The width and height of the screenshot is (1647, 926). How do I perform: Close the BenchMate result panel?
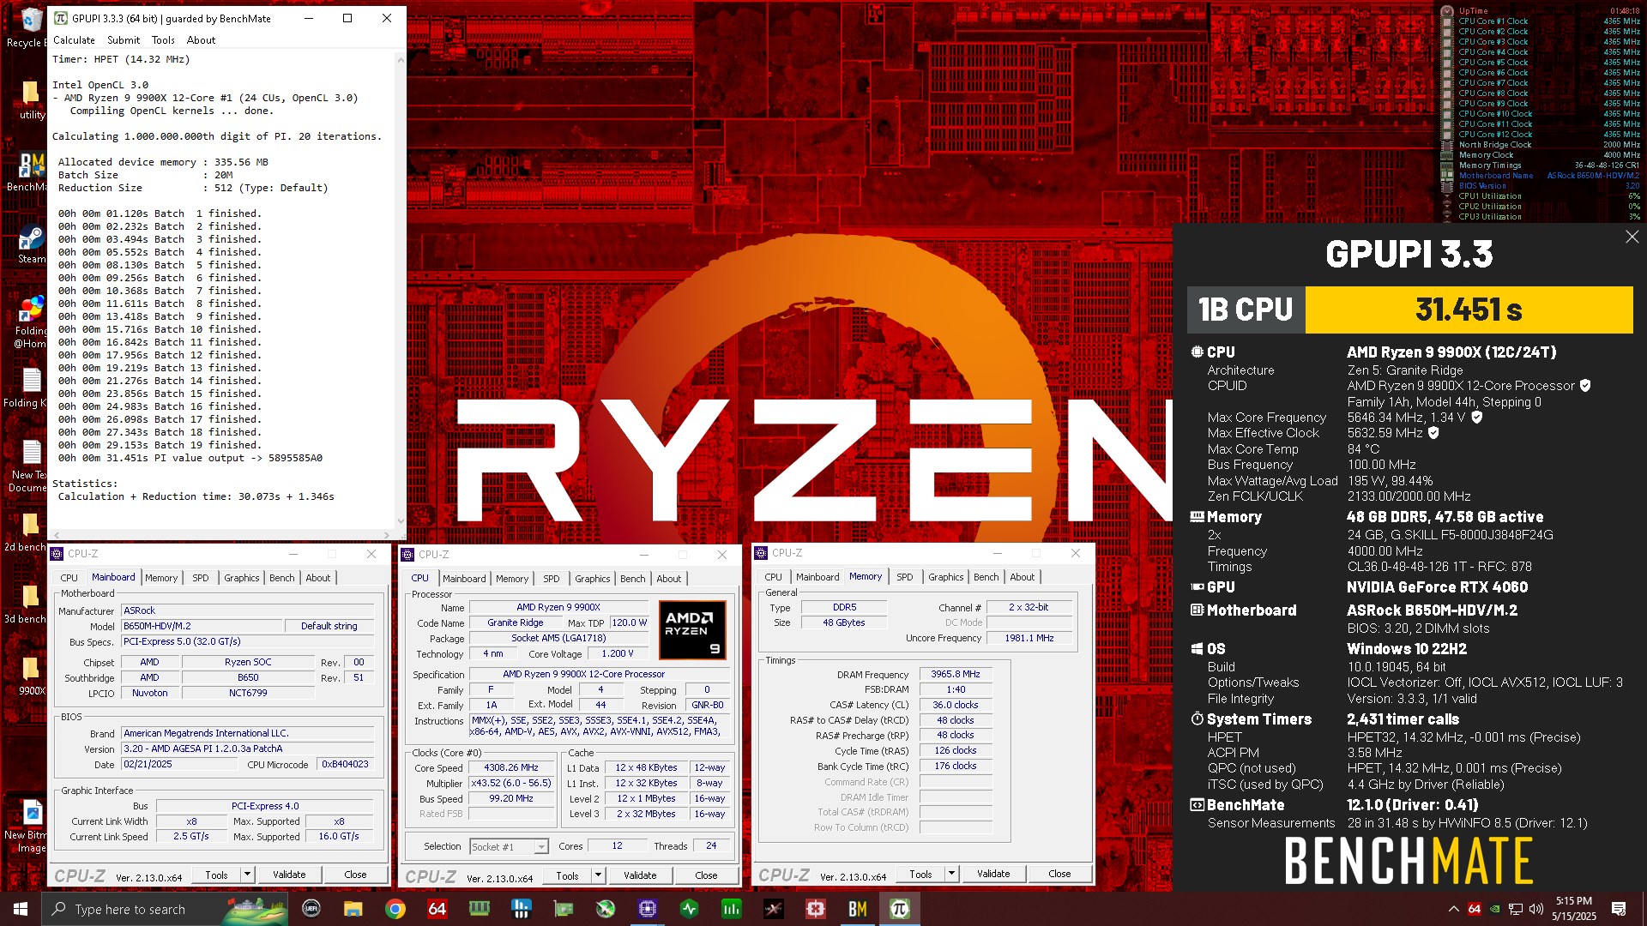pyautogui.click(x=1632, y=238)
